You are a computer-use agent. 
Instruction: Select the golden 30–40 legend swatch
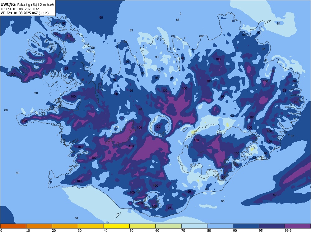pyautogui.click(x=91, y=226)
